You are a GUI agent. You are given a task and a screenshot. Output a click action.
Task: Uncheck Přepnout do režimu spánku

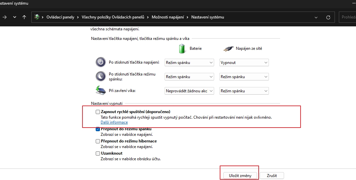[98, 129]
